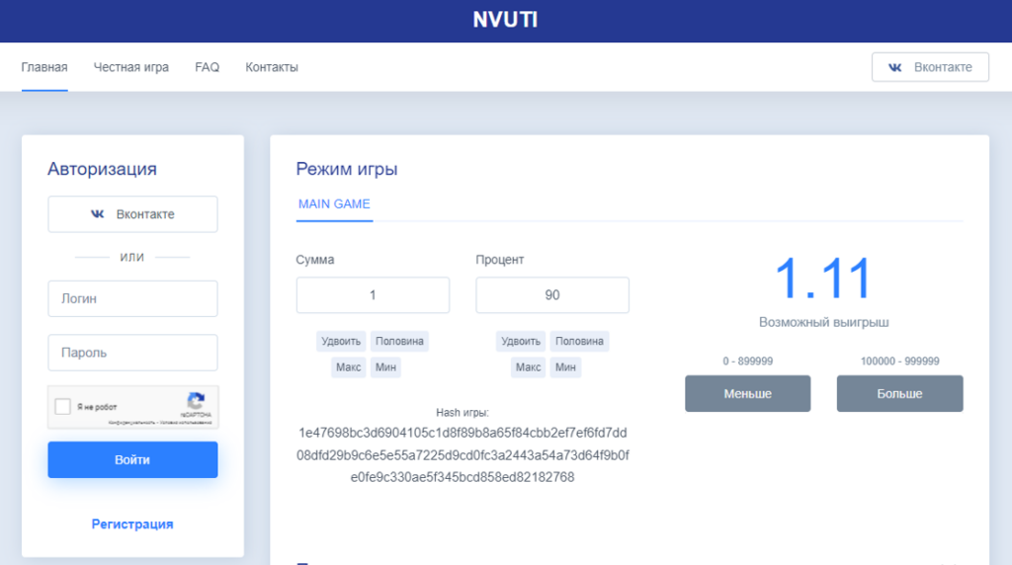Screen dimensions: 1012x565
Task: Select the MAIN GAME tab
Action: point(334,204)
